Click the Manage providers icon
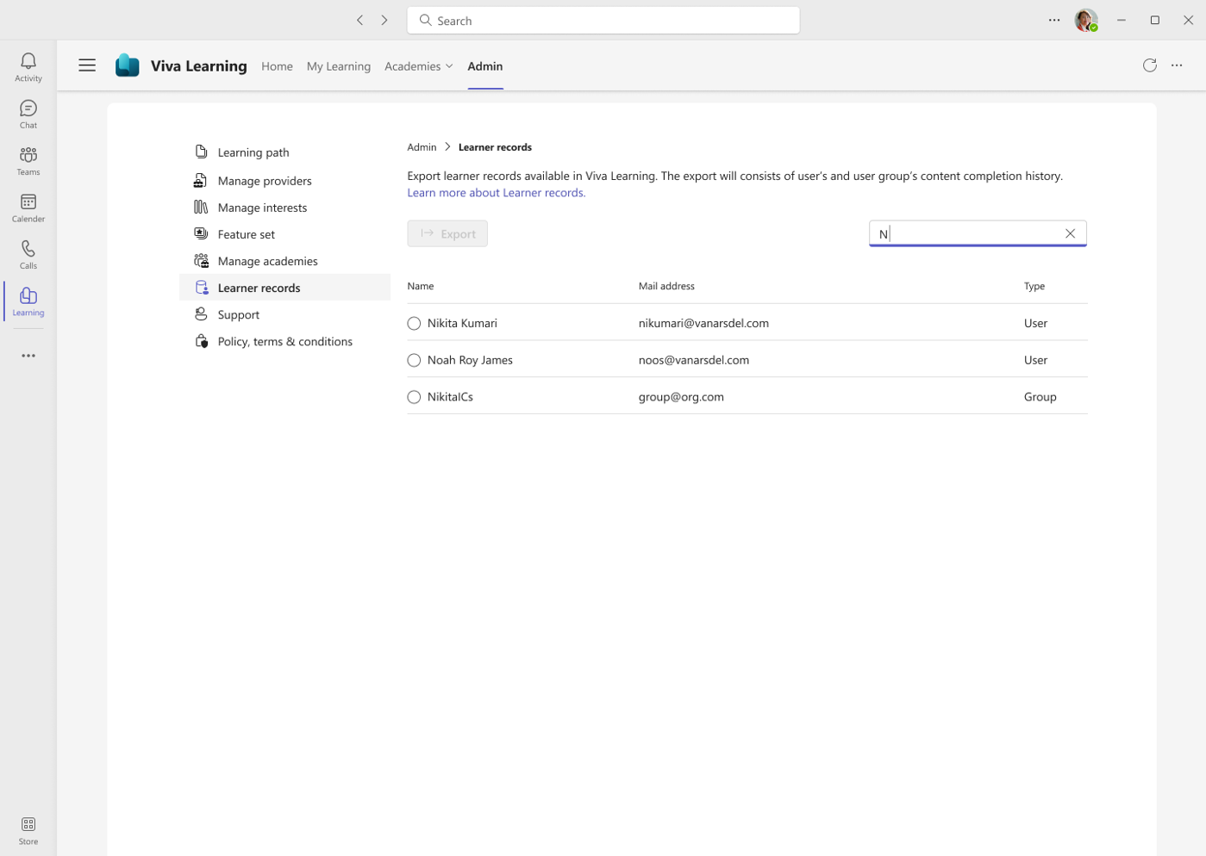Screen dimensions: 1206x856 (201, 180)
